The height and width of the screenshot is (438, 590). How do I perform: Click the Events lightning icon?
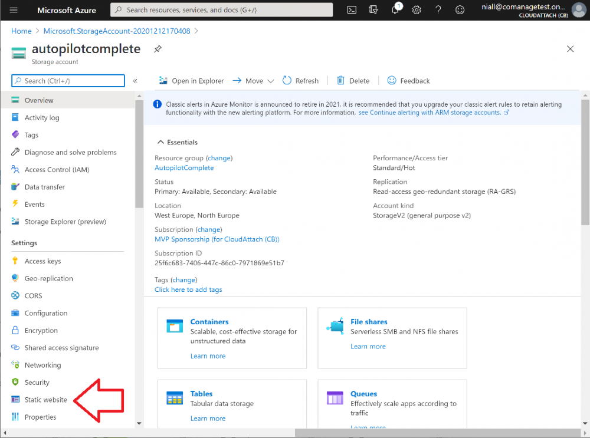tap(15, 204)
